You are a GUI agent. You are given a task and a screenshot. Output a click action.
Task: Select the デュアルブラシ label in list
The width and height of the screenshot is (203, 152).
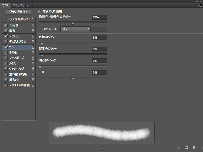pyautogui.click(x=17, y=42)
